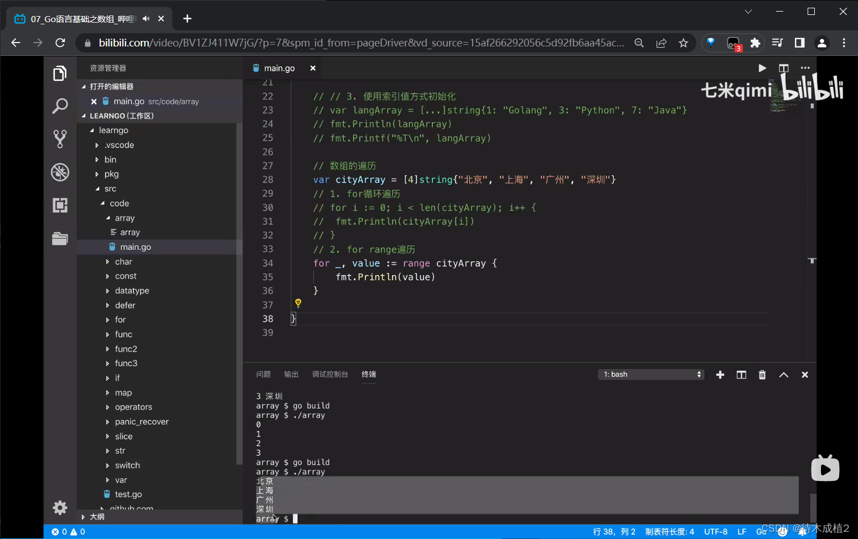Expand the 大纲 outline section
The width and height of the screenshot is (858, 539).
(83, 517)
